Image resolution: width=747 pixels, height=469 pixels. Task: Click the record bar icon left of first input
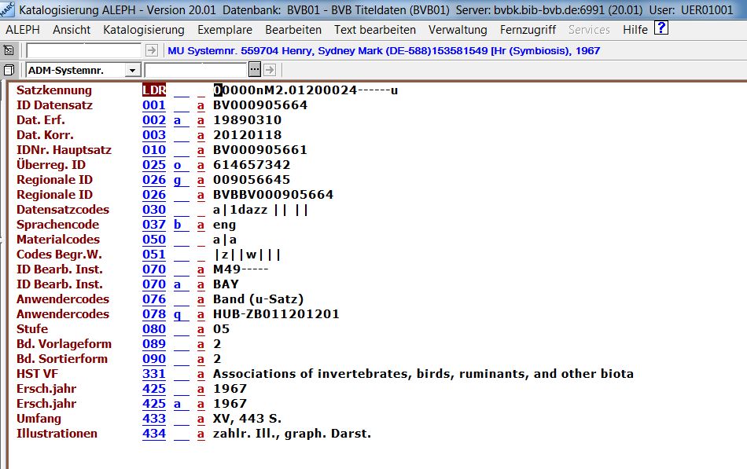point(9,50)
